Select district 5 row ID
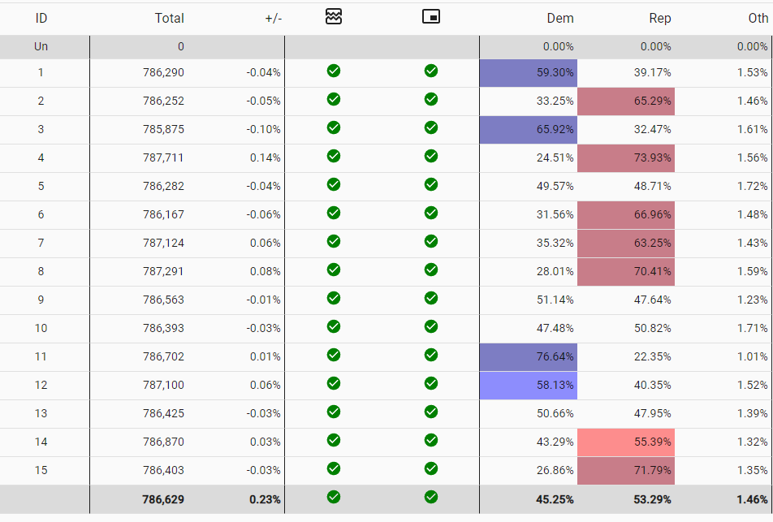773x522 pixels. 41,186
